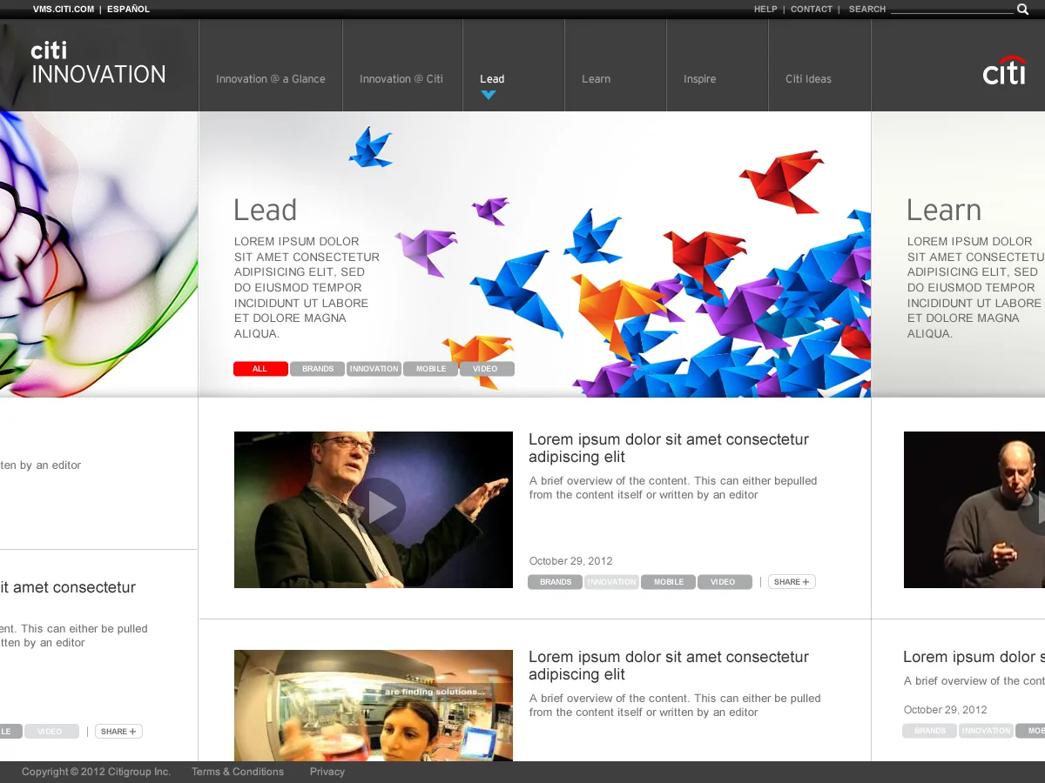Viewport: 1045px width, 783px height.
Task: Click SHARE + on the first article
Action: (x=792, y=582)
